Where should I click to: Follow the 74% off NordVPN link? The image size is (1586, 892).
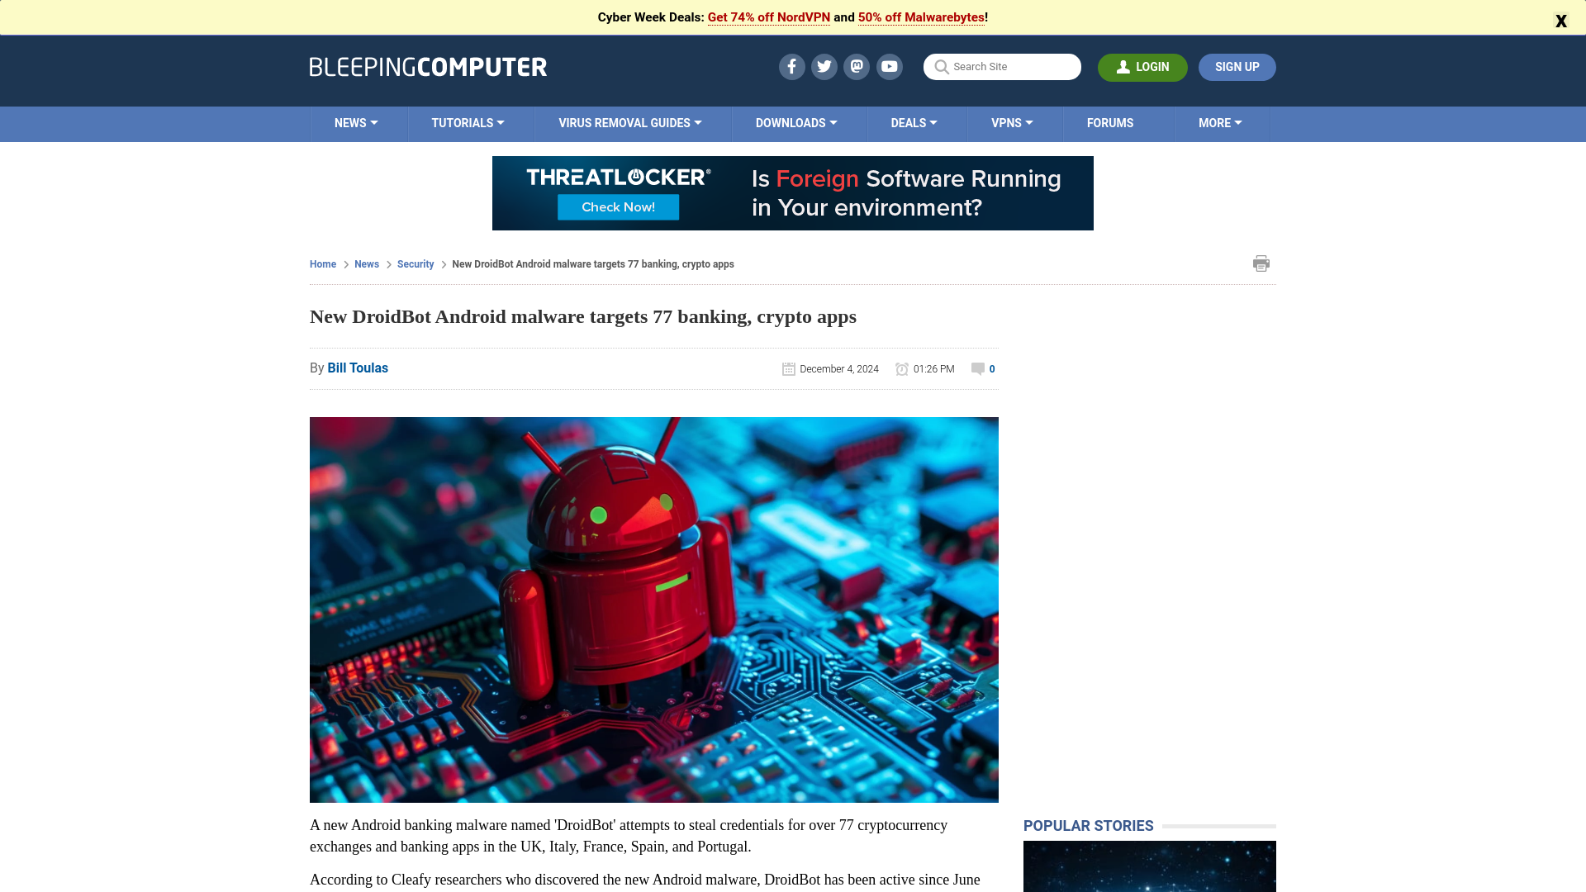[768, 17]
